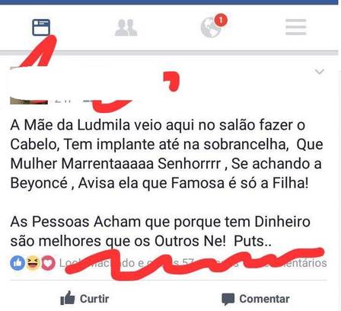Open the friend requests icon
Image resolution: width=341 pixels, height=311 pixels.
pos(126,27)
